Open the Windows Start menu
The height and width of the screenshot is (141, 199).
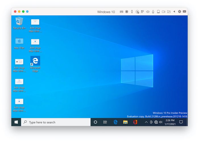click(x=16, y=122)
